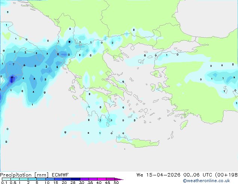Image resolution: width=238 pixels, height=184 pixels.
Task: Click the 'We 15-04-2026' date text
Action: [x=158, y=175]
